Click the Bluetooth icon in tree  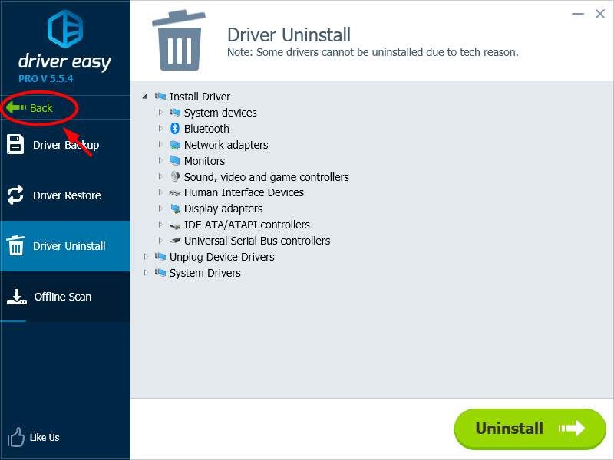tap(174, 129)
